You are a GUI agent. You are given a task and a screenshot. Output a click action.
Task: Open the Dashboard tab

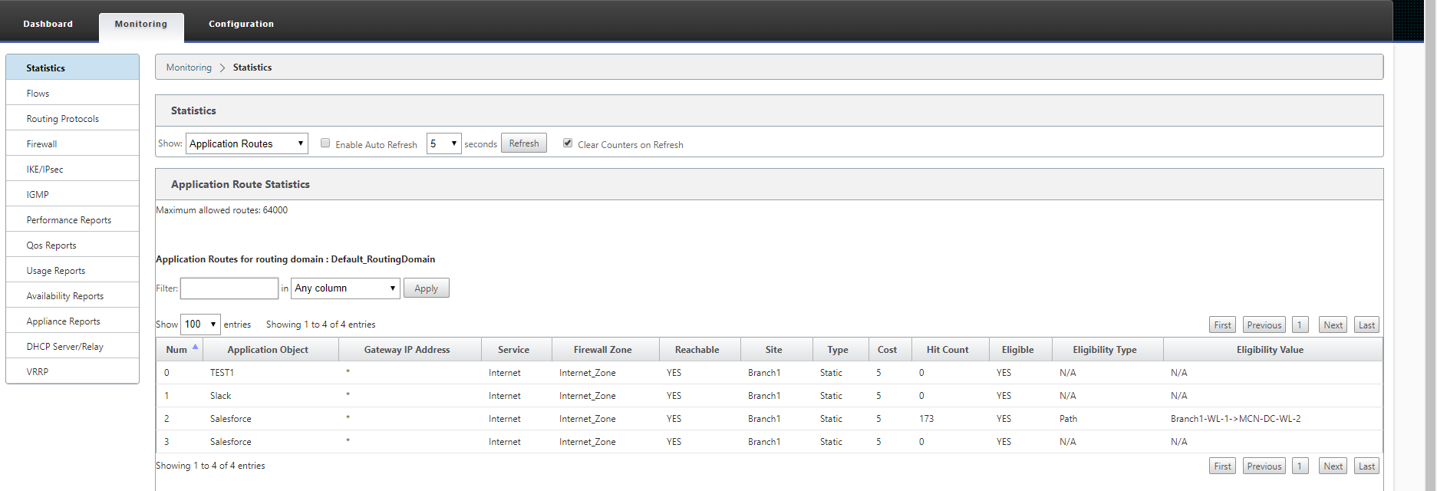pyautogui.click(x=48, y=24)
